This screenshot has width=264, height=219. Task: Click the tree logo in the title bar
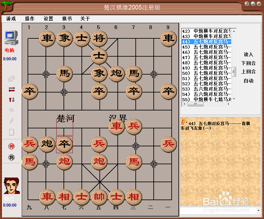click(x=6, y=6)
